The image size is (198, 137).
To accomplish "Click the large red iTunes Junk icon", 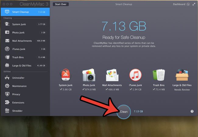I will tap(135, 75).
